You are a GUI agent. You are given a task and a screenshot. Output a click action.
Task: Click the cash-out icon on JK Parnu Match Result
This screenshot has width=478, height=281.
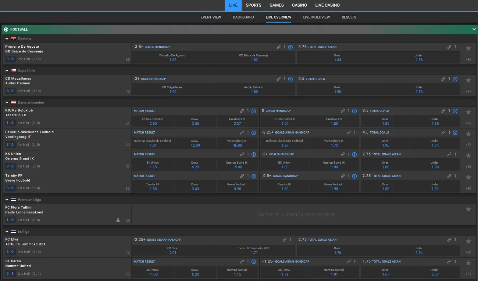click(x=254, y=262)
